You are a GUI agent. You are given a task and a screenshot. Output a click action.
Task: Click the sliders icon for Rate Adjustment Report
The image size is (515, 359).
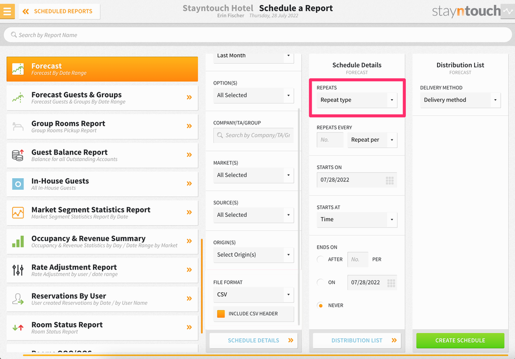click(18, 271)
